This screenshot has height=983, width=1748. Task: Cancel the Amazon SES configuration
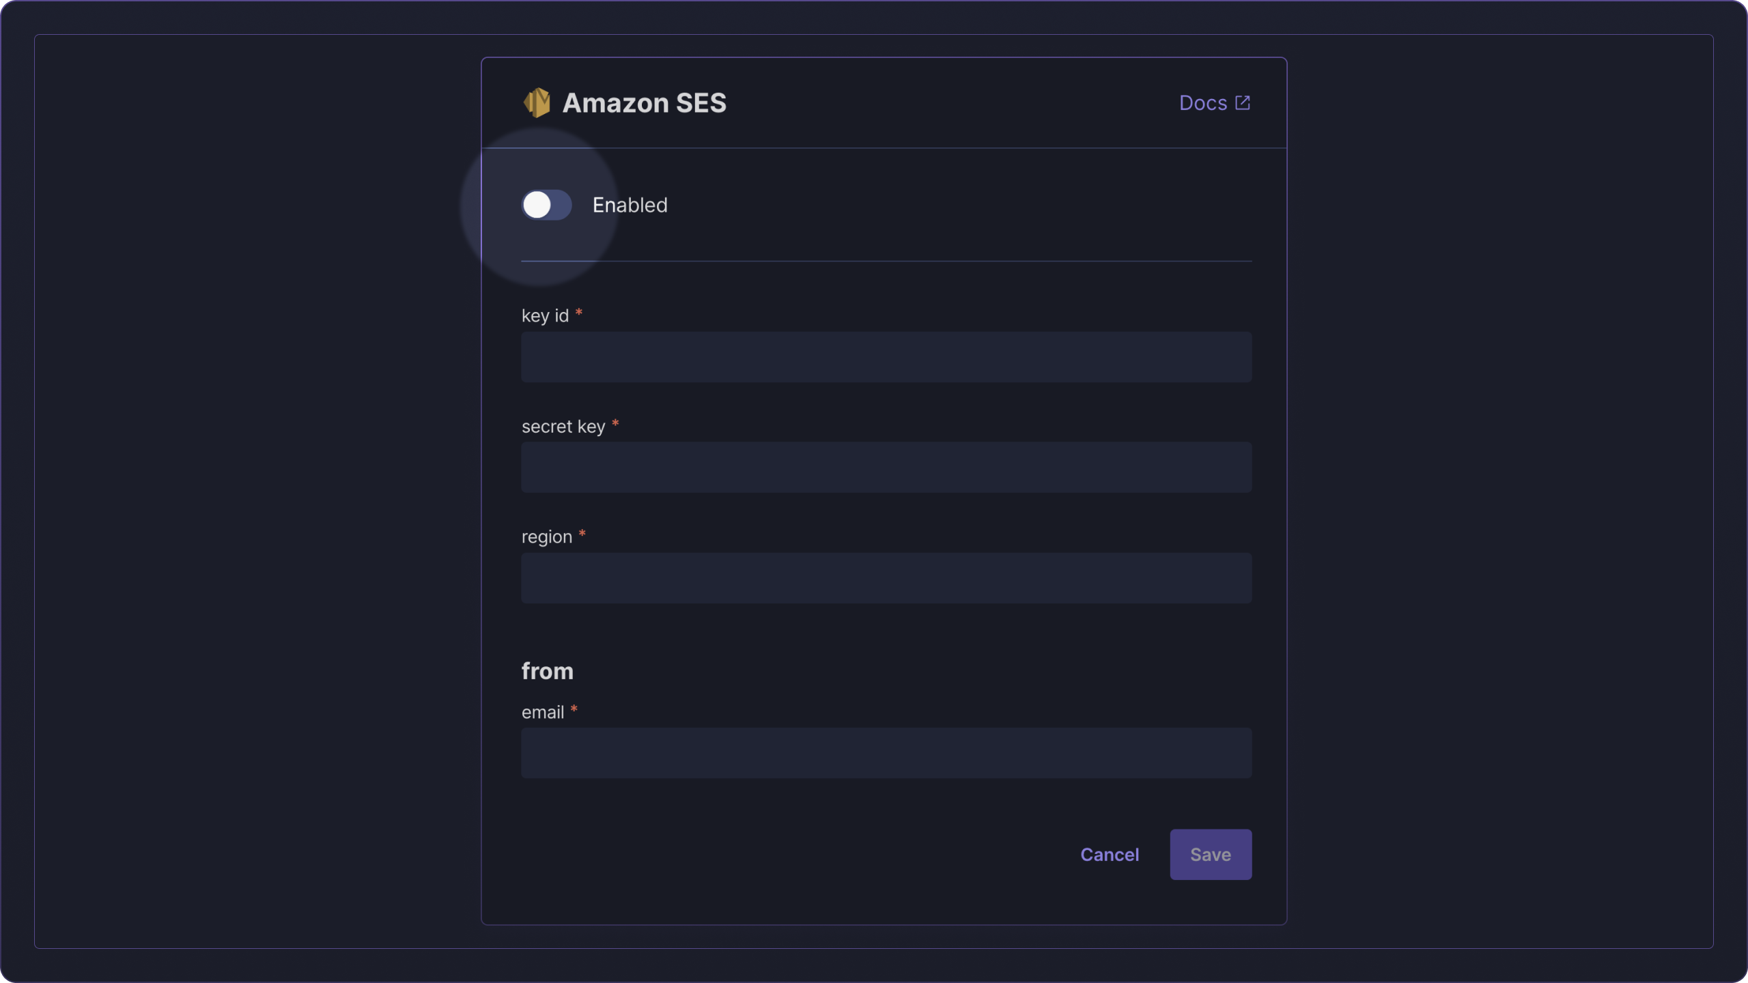point(1110,855)
